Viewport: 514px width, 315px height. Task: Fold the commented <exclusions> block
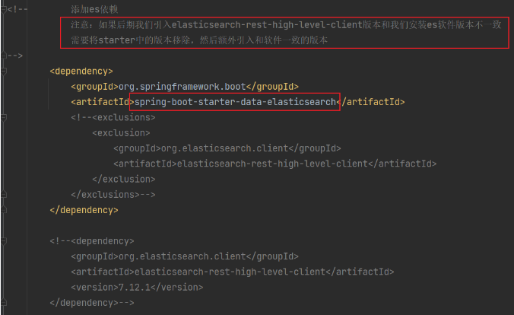pyautogui.click(x=4, y=117)
